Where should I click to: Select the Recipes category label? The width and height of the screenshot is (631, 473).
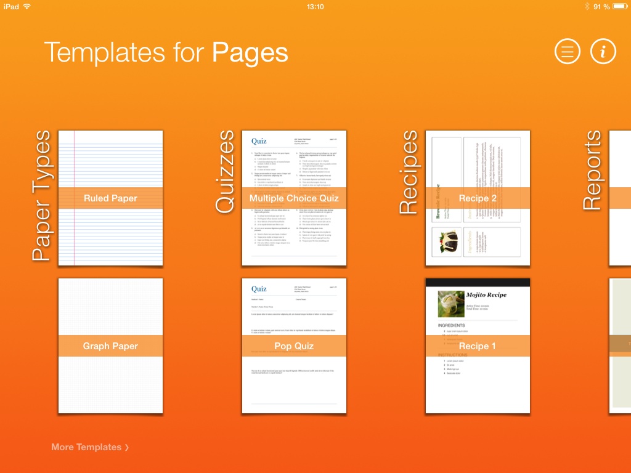click(409, 172)
